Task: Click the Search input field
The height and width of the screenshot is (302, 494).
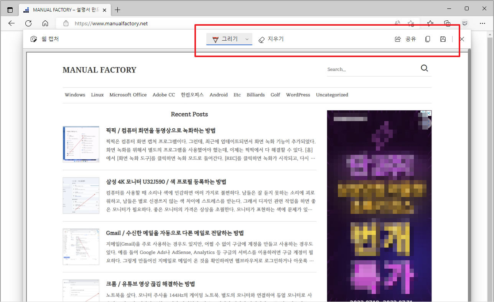Action: pyautogui.click(x=371, y=69)
